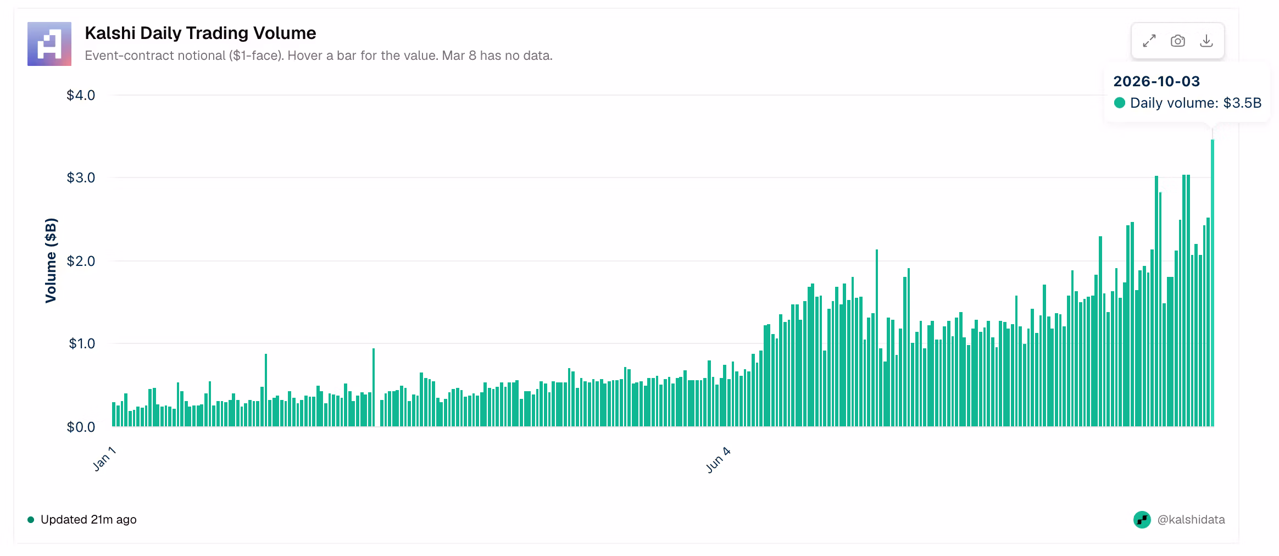Click the tooltip date '2026-10-03'

pos(1156,81)
